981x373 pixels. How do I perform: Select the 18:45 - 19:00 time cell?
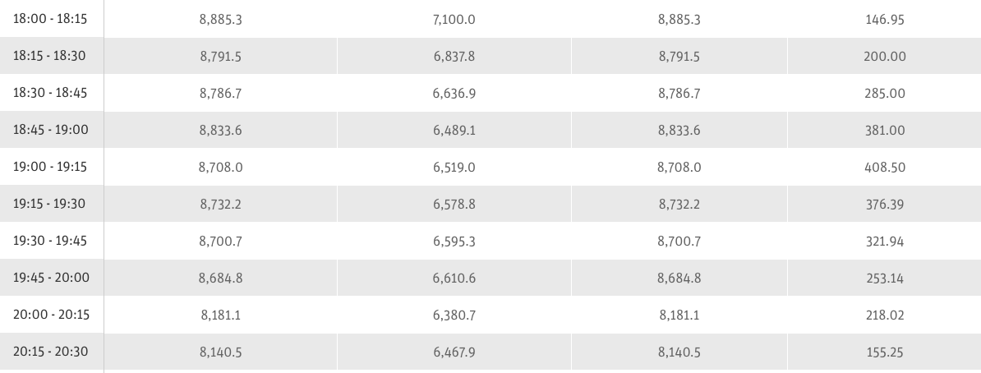(50, 130)
